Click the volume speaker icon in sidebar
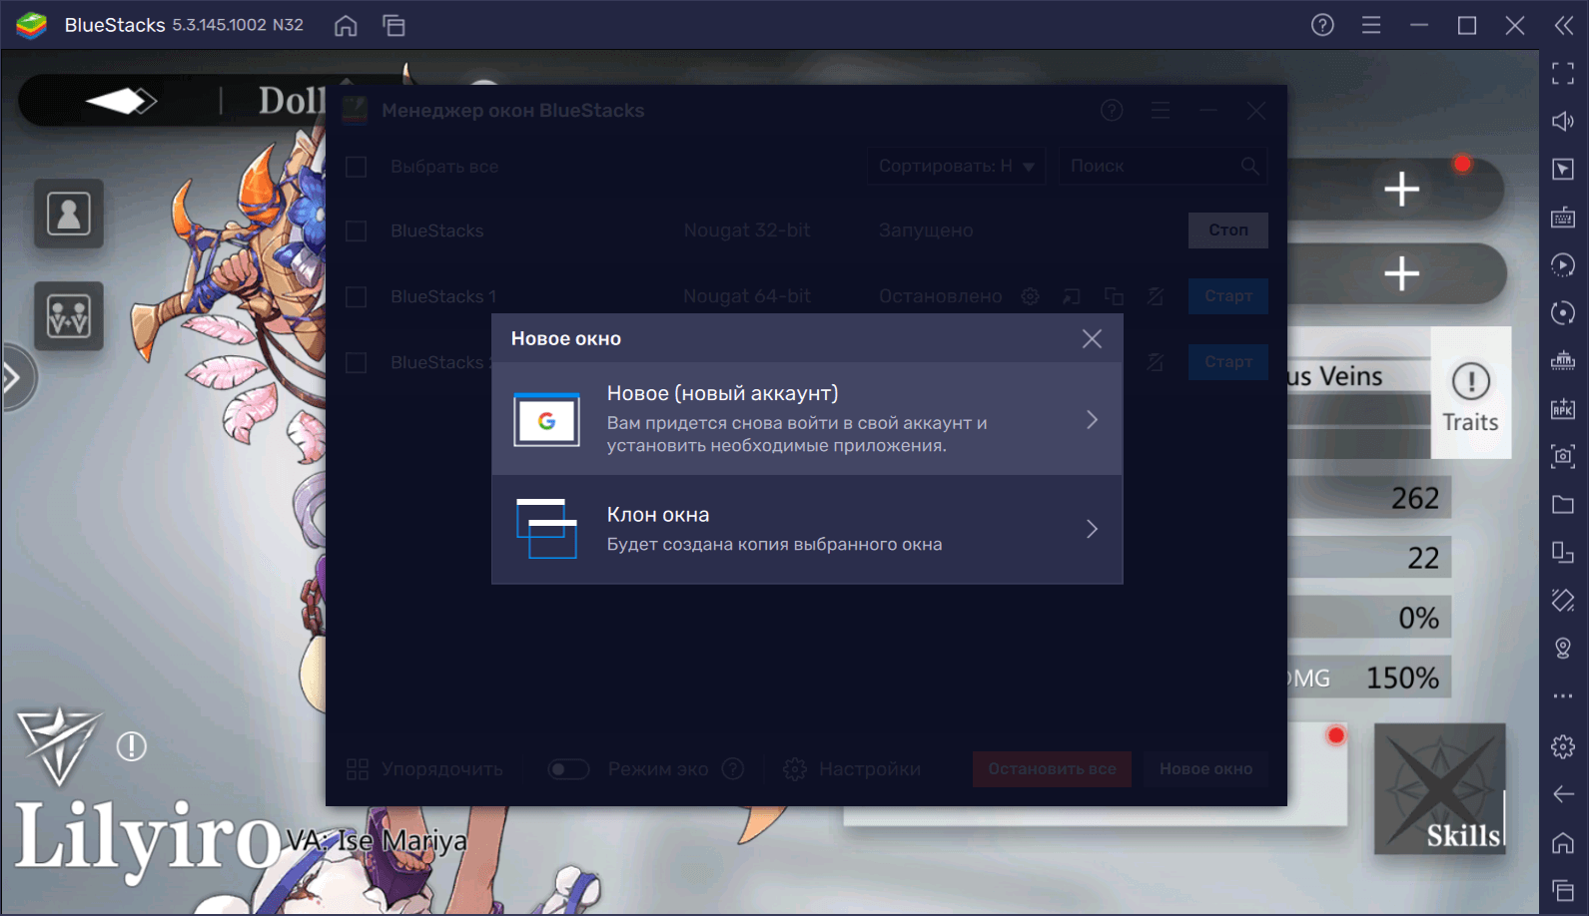 [1563, 121]
